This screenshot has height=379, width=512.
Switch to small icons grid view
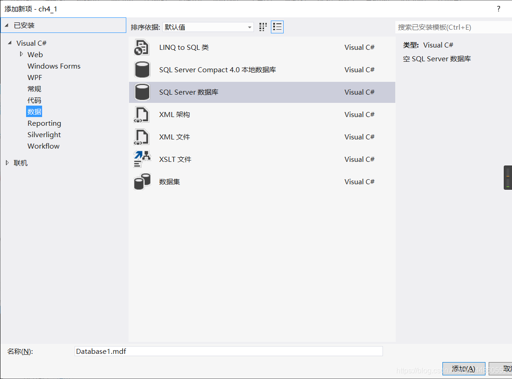pos(263,27)
